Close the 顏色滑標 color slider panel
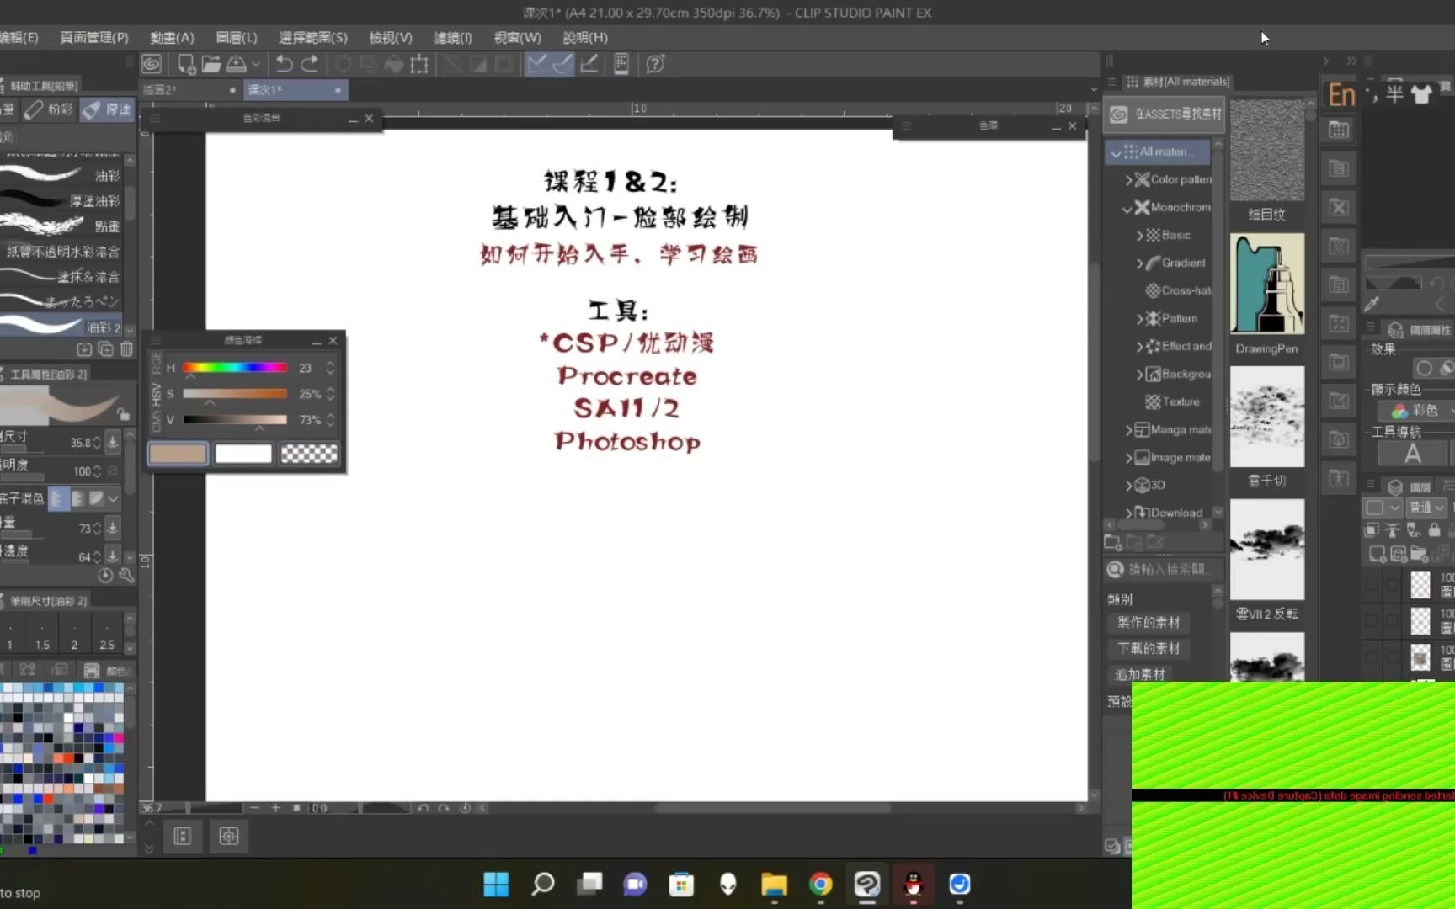This screenshot has height=909, width=1455. coord(333,341)
